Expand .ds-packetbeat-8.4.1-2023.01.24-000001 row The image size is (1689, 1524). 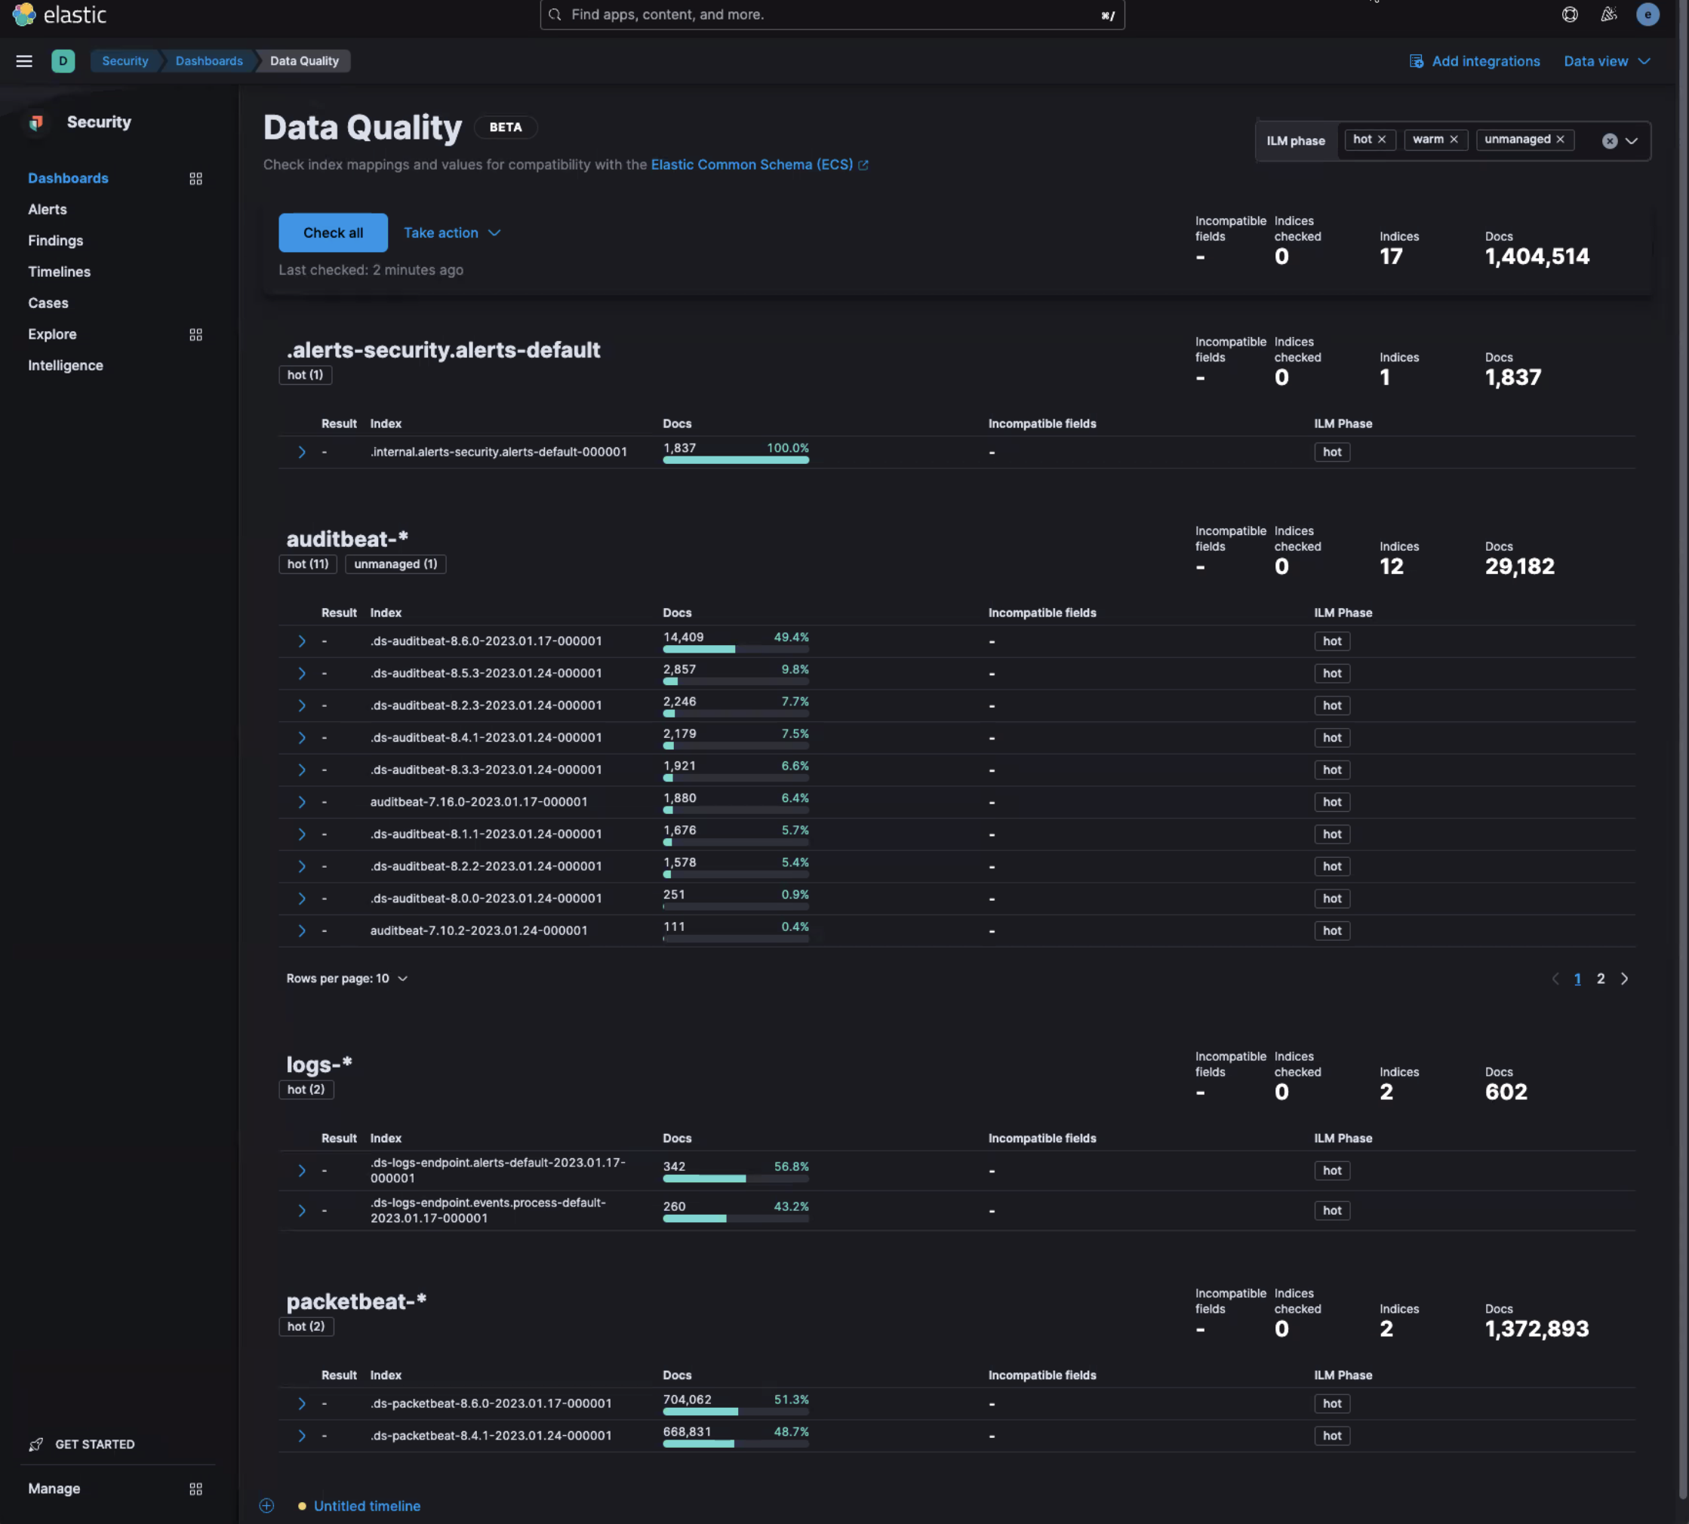302,1436
